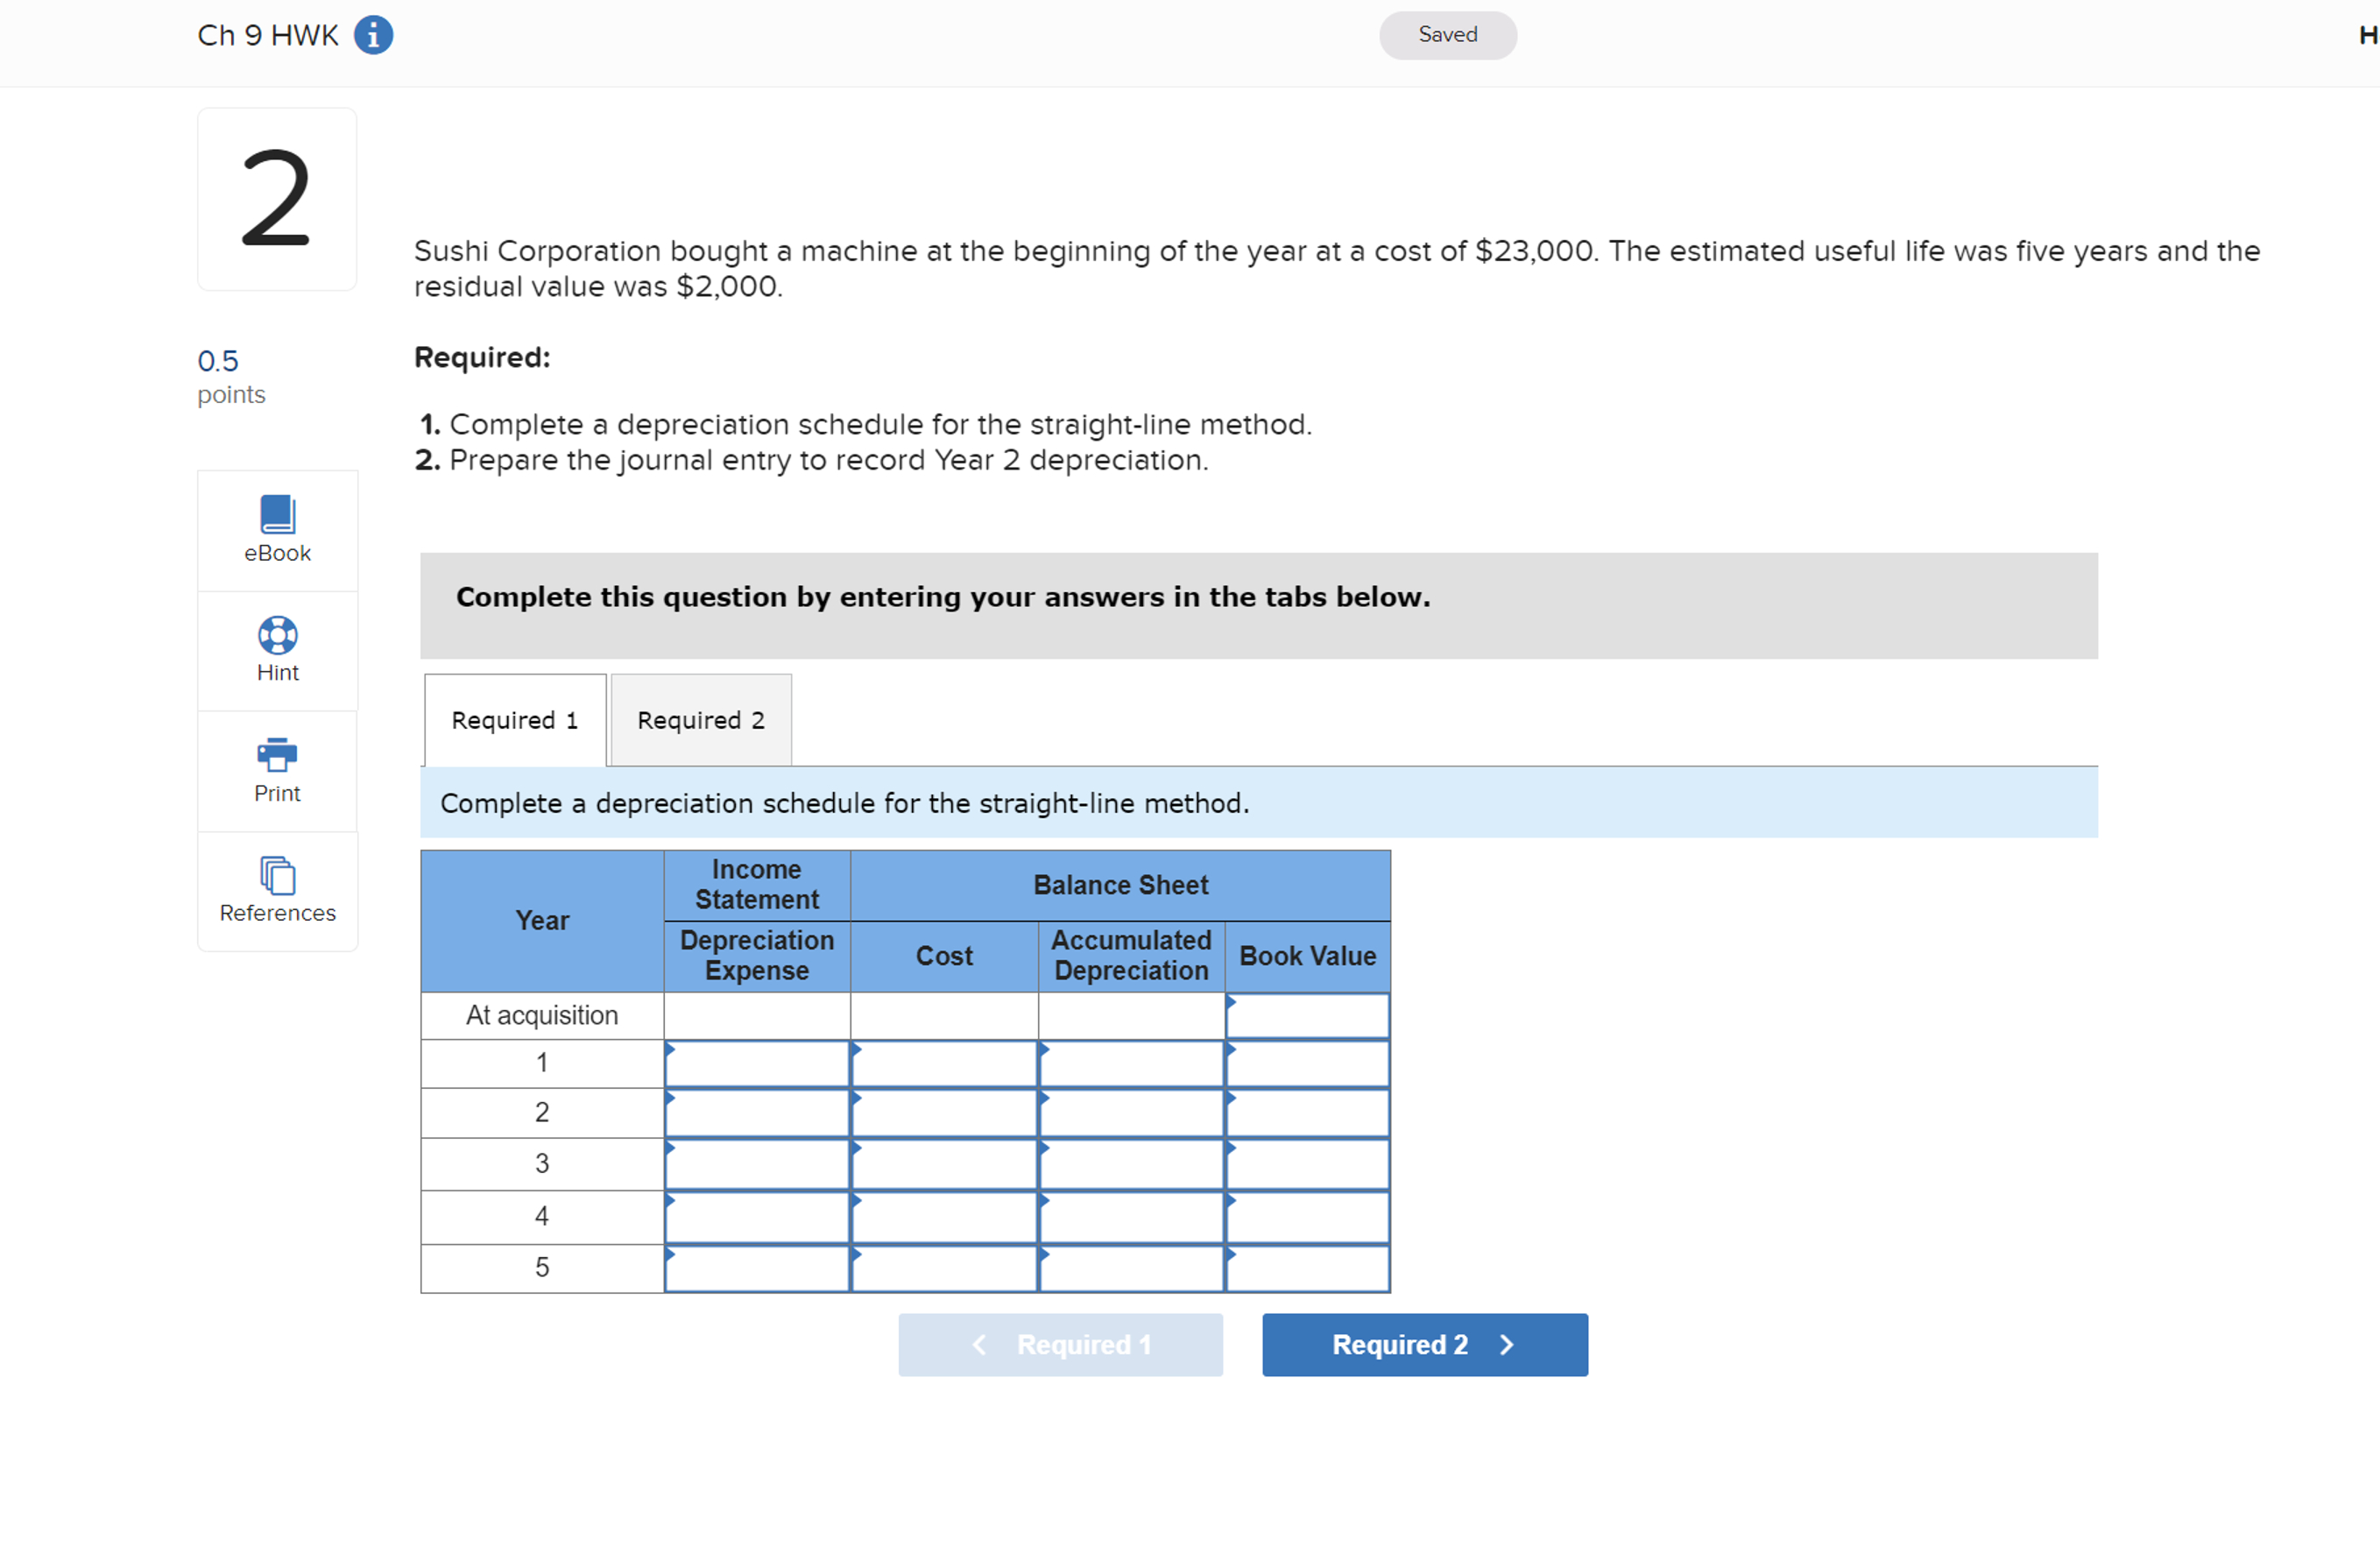The image size is (2380, 1554).
Task: Open the eBook icon in sidebar
Action: (277, 515)
